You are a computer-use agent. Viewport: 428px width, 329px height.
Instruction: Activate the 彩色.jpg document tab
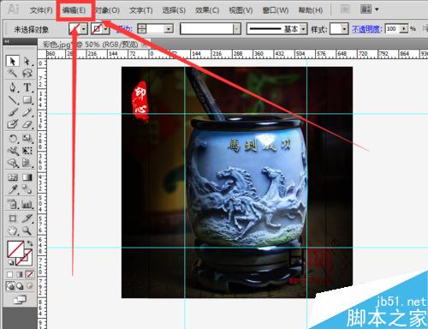(90, 45)
